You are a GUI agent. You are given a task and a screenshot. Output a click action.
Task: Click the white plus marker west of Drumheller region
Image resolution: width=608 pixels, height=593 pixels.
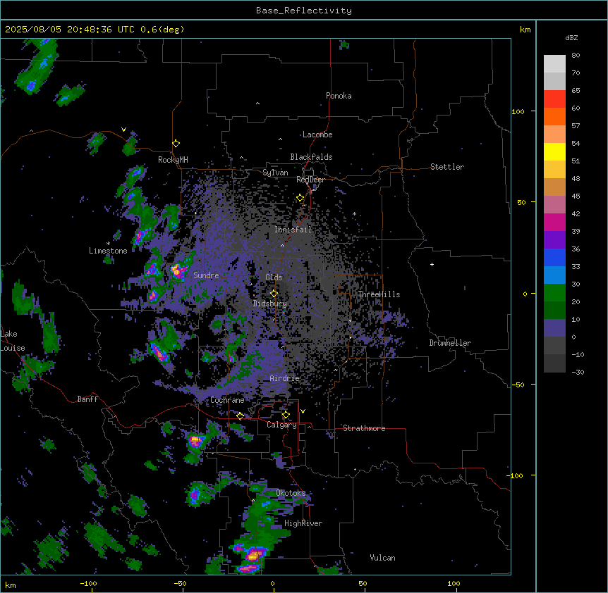pos(432,264)
